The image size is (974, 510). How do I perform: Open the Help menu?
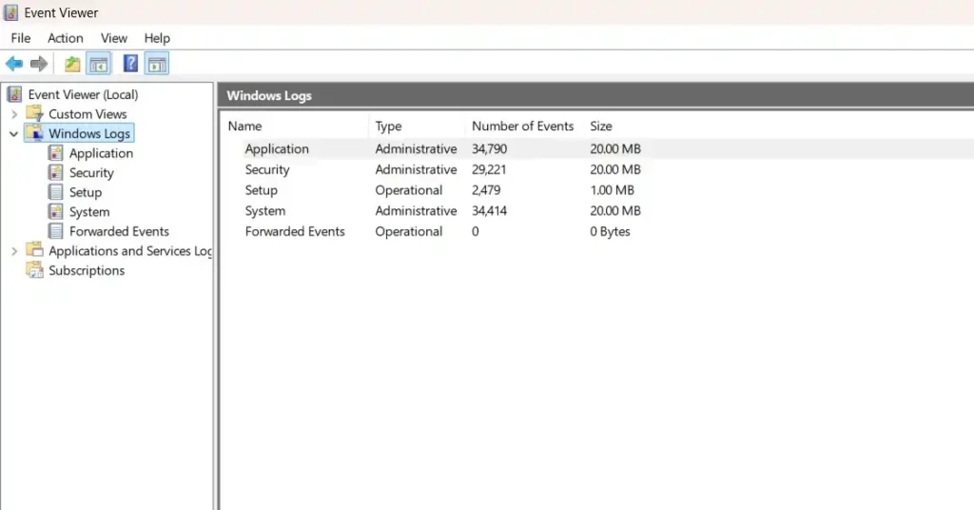(157, 38)
